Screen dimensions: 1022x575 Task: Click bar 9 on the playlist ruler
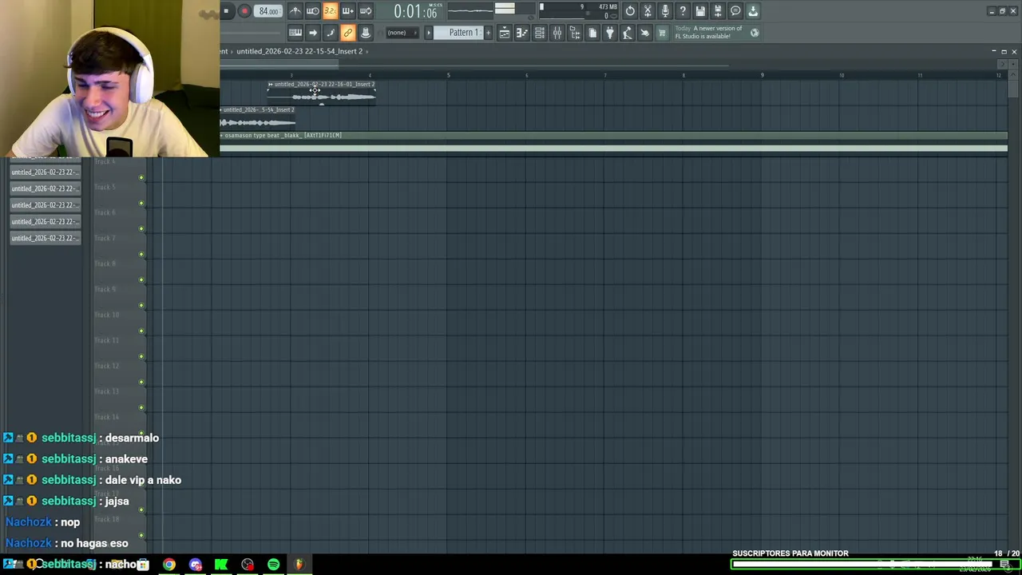[762, 75]
